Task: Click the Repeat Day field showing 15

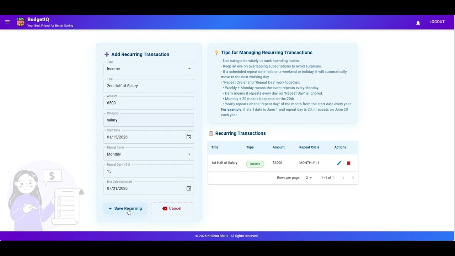Action: point(149,171)
